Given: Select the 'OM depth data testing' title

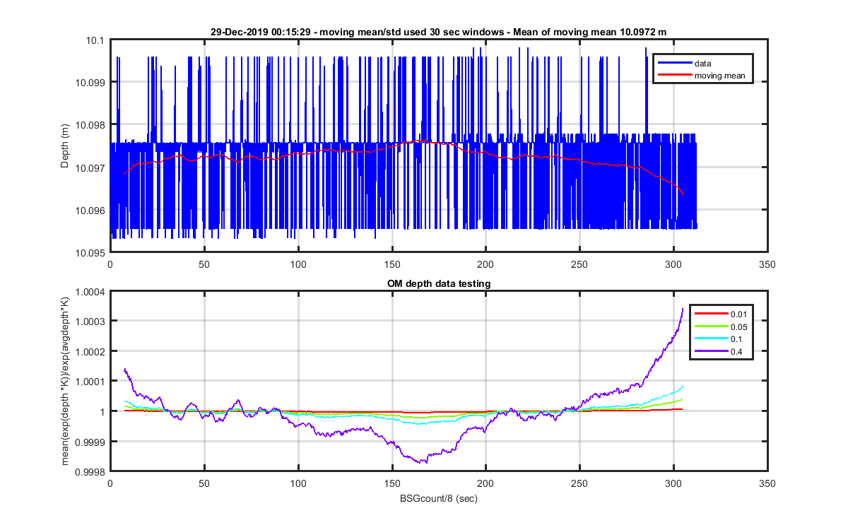Looking at the screenshot, I should tap(439, 283).
